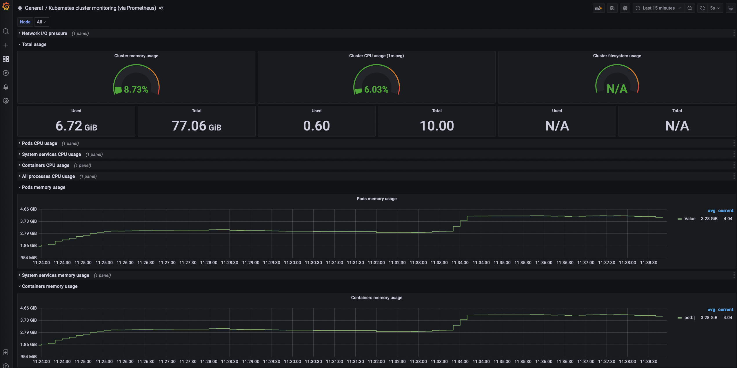737x368 pixels.
Task: Collapse the Total usage row
Action: tap(34, 45)
